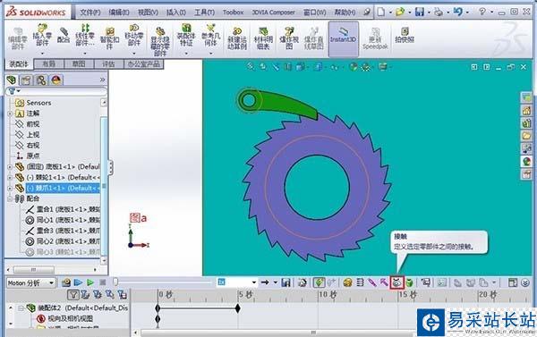Open Assembly Features (装配体特征) tool
This screenshot has height=337, width=537.
(186, 36)
